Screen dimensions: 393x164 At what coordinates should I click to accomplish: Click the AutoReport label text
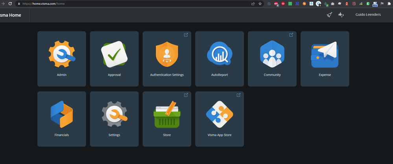coord(220,75)
